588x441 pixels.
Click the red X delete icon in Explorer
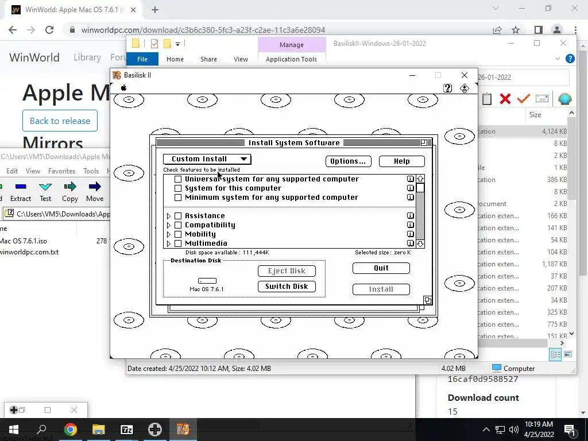pyautogui.click(x=505, y=99)
